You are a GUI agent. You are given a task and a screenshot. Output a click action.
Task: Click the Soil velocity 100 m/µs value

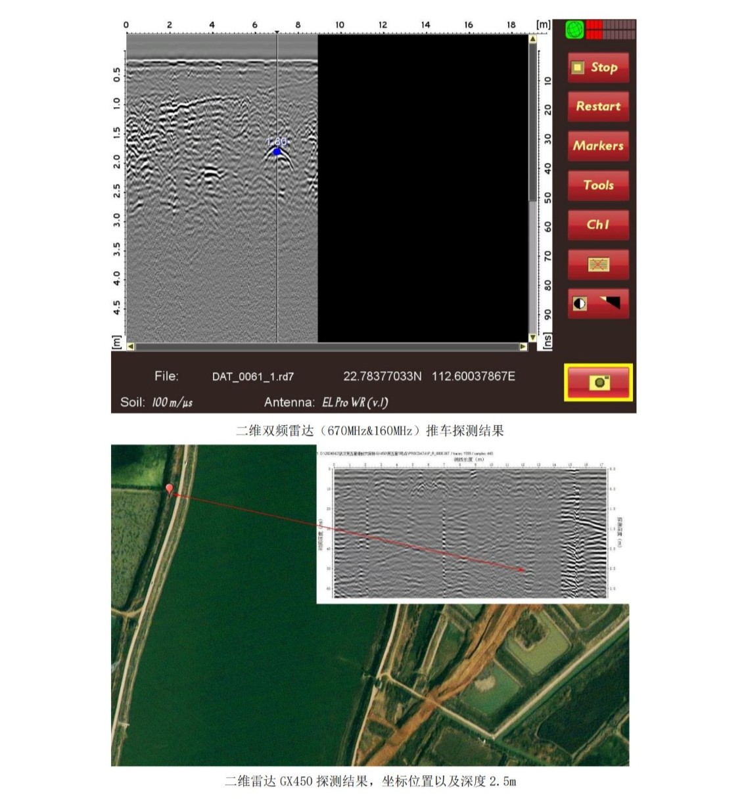(x=172, y=403)
